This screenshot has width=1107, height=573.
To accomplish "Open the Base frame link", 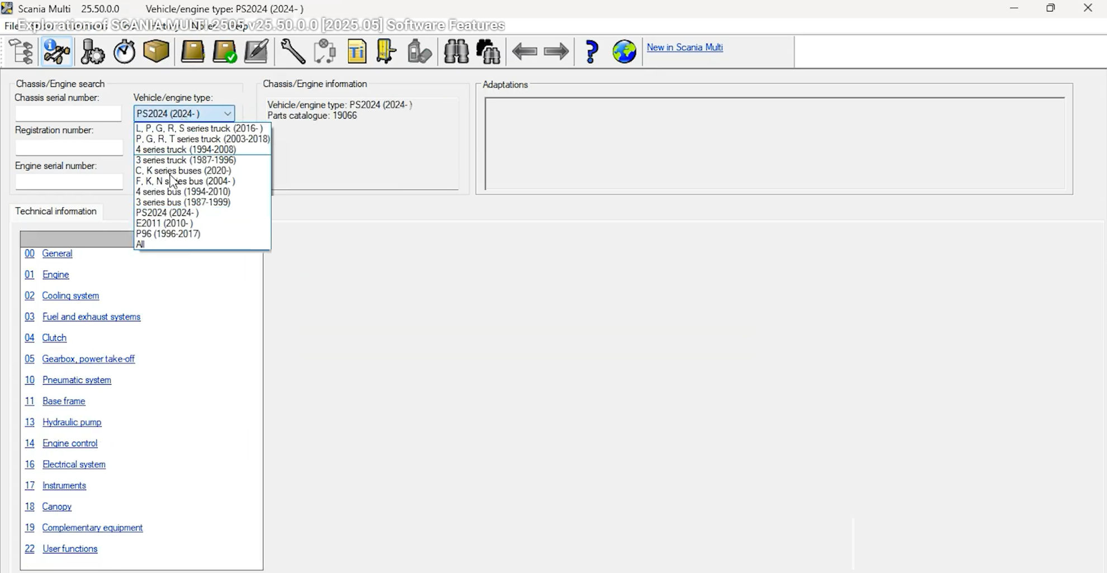I will click(64, 402).
